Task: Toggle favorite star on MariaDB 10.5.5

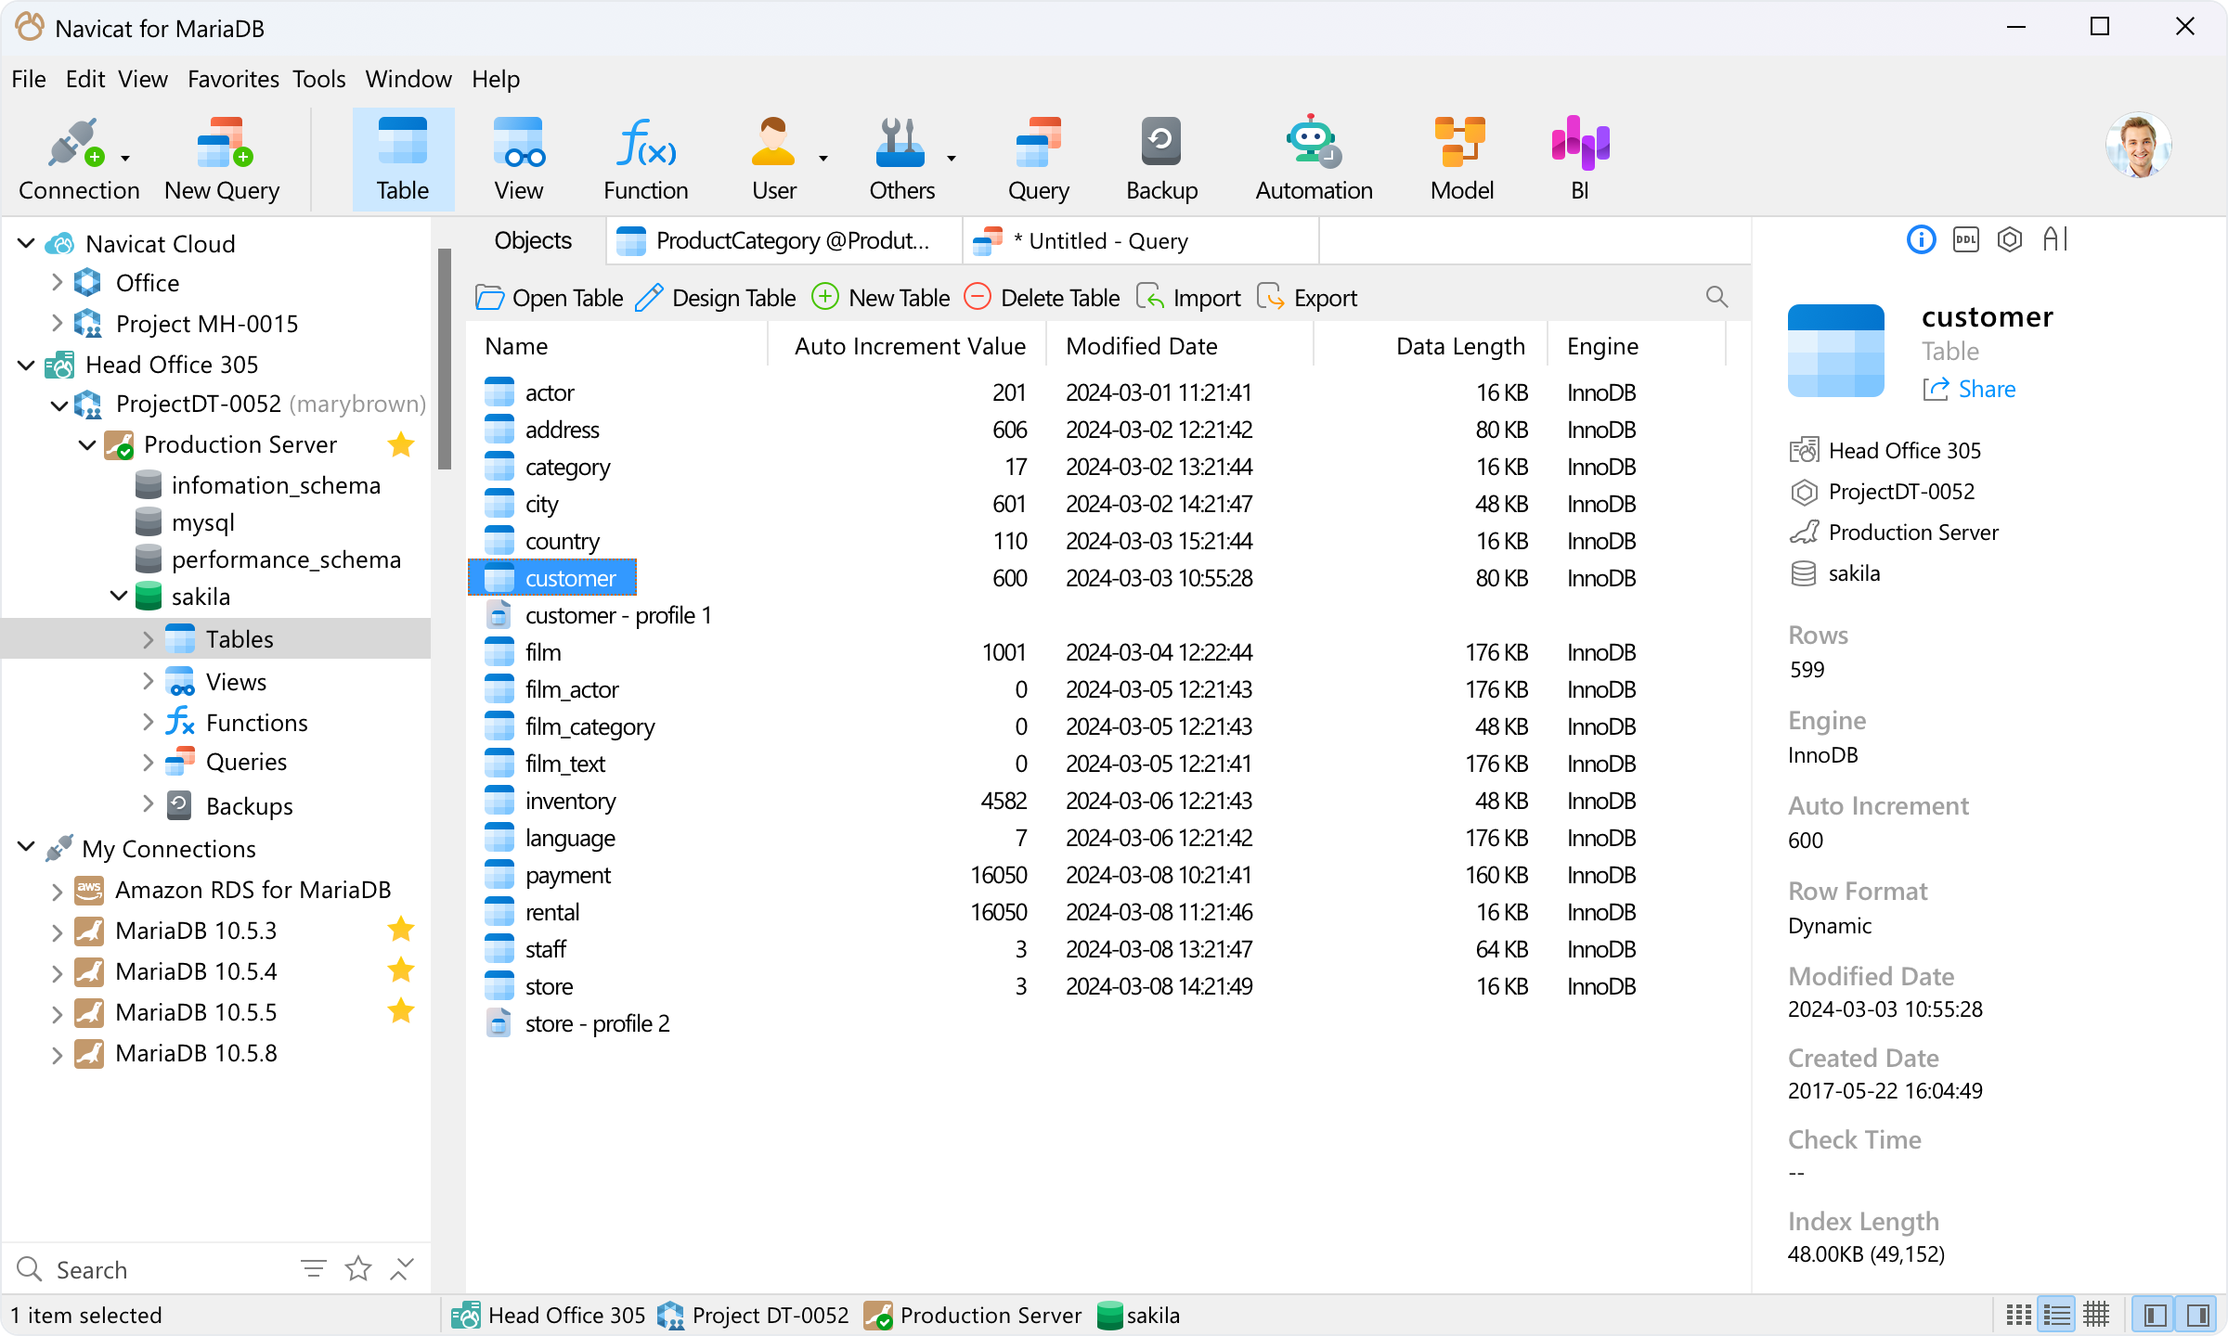Action: tap(401, 1010)
